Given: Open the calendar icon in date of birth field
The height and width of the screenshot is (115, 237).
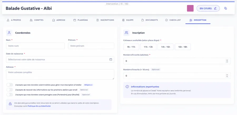Looking at the screenshot, I should tap(111, 60).
